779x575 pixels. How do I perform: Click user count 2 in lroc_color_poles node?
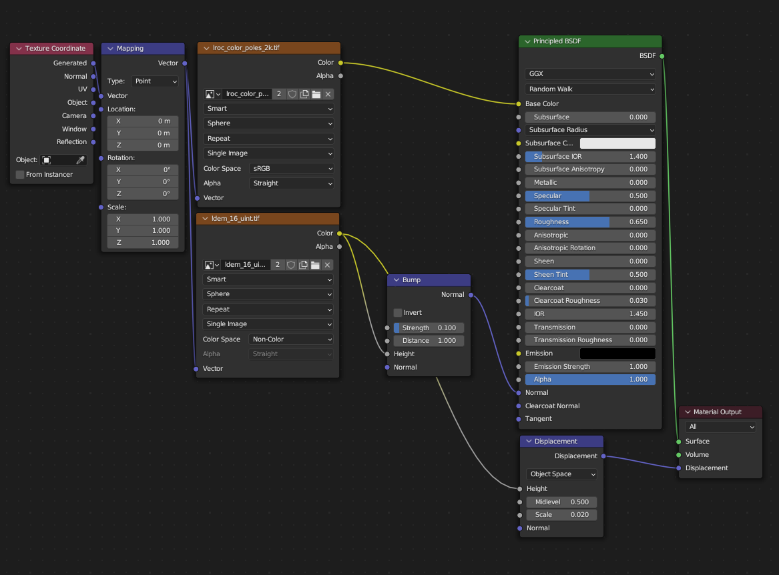pyautogui.click(x=279, y=94)
